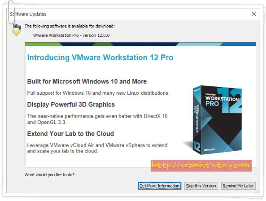This screenshot has width=266, height=201.
Task: Click the Introducing VMware Workstation 12 Pro heading
Action: click(100, 57)
